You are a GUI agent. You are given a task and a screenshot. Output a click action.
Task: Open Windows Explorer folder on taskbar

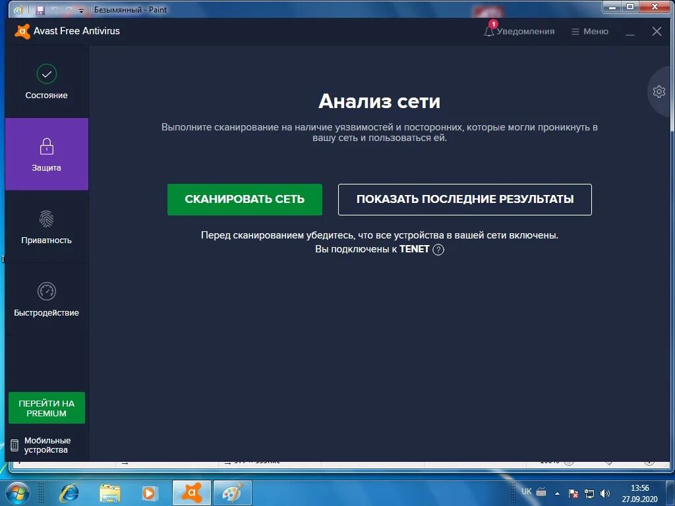[110, 493]
